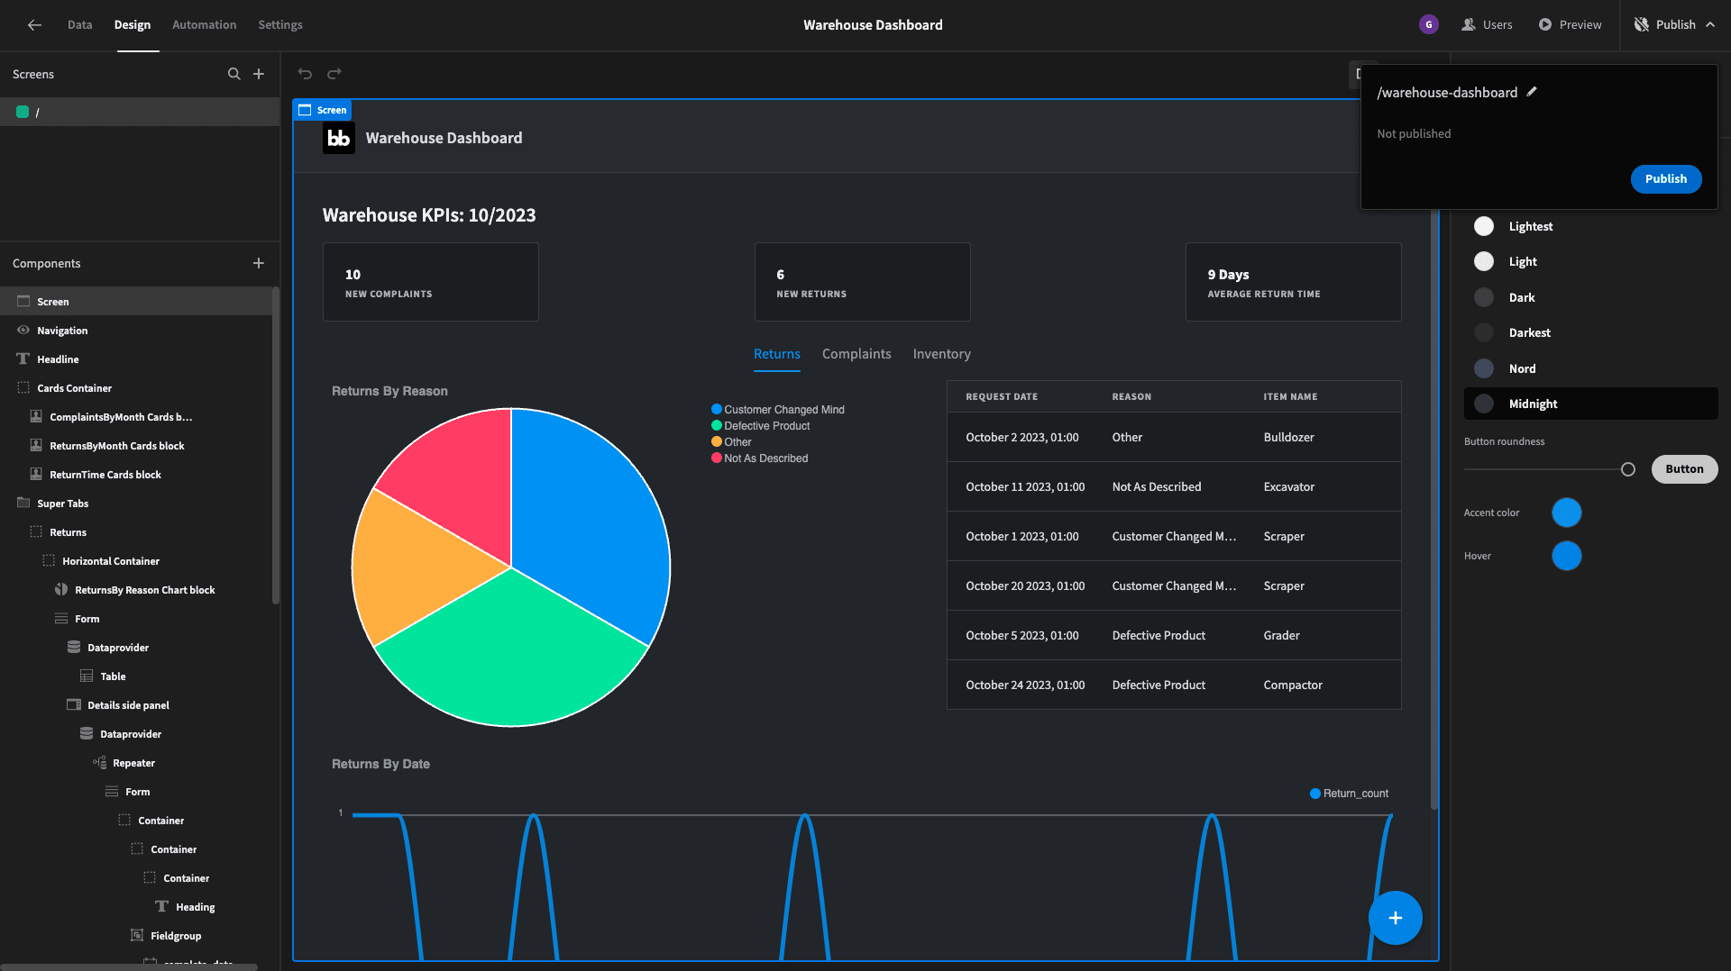This screenshot has width=1731, height=971.
Task: Click the blue floating plus button
Action: tap(1395, 918)
